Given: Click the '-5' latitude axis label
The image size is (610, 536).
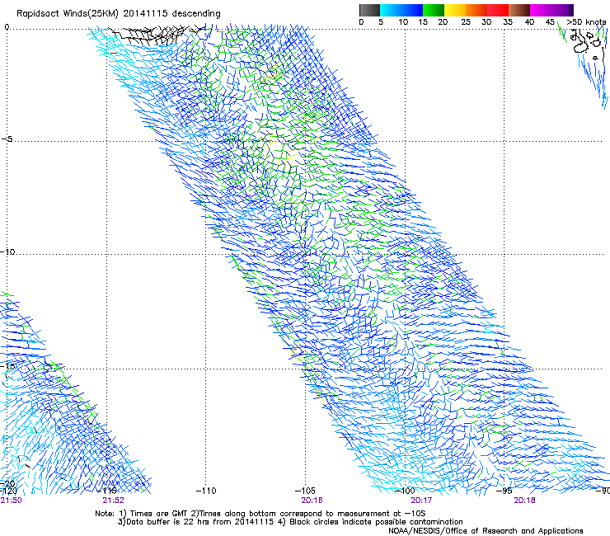Looking at the screenshot, I should point(7,139).
